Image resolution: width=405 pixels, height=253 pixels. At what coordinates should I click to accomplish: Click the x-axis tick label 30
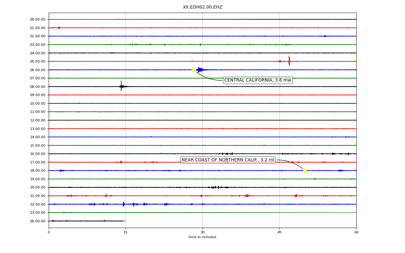point(202,232)
